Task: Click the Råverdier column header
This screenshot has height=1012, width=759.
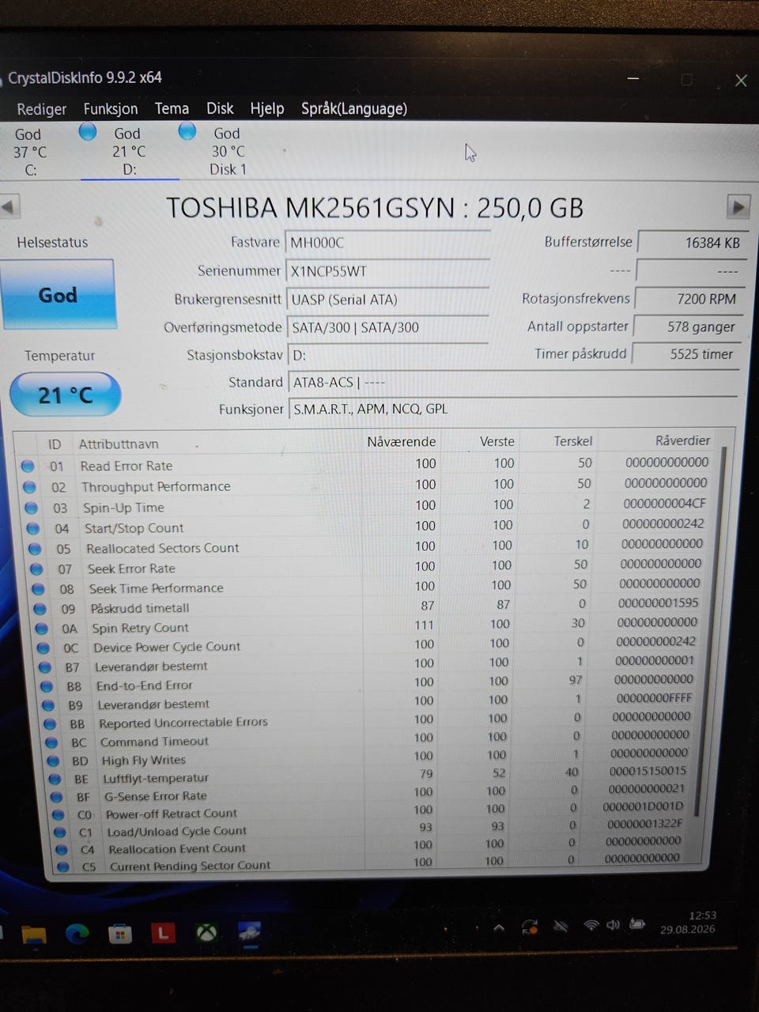Action: coord(682,440)
